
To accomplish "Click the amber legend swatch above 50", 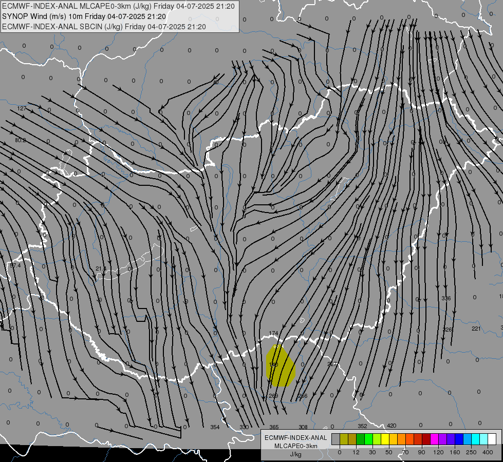I will (393, 439).
